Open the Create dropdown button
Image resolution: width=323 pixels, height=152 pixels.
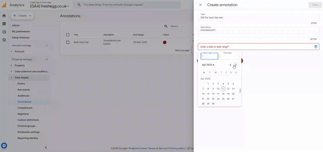click(x=22, y=16)
